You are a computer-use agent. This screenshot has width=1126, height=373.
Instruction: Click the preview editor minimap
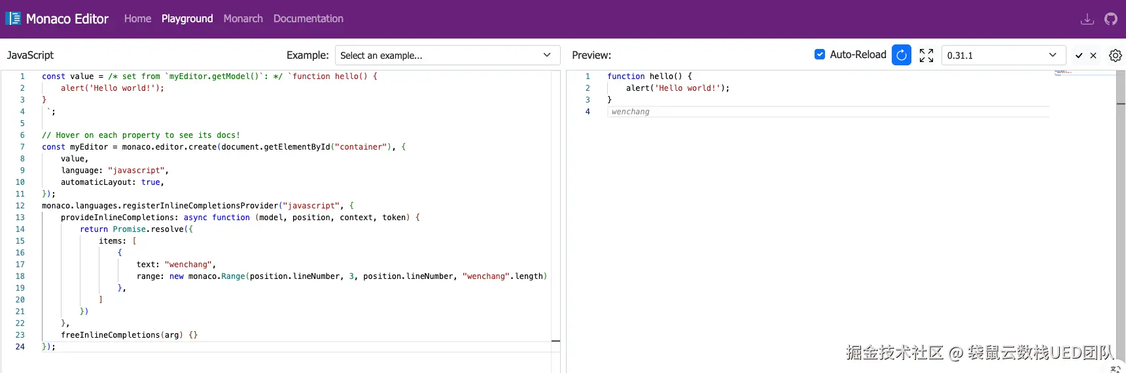click(x=1083, y=73)
